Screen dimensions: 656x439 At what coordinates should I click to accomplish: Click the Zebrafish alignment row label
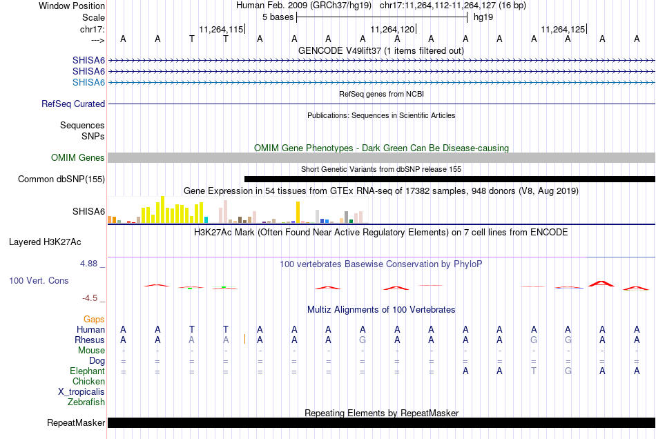[86, 402]
